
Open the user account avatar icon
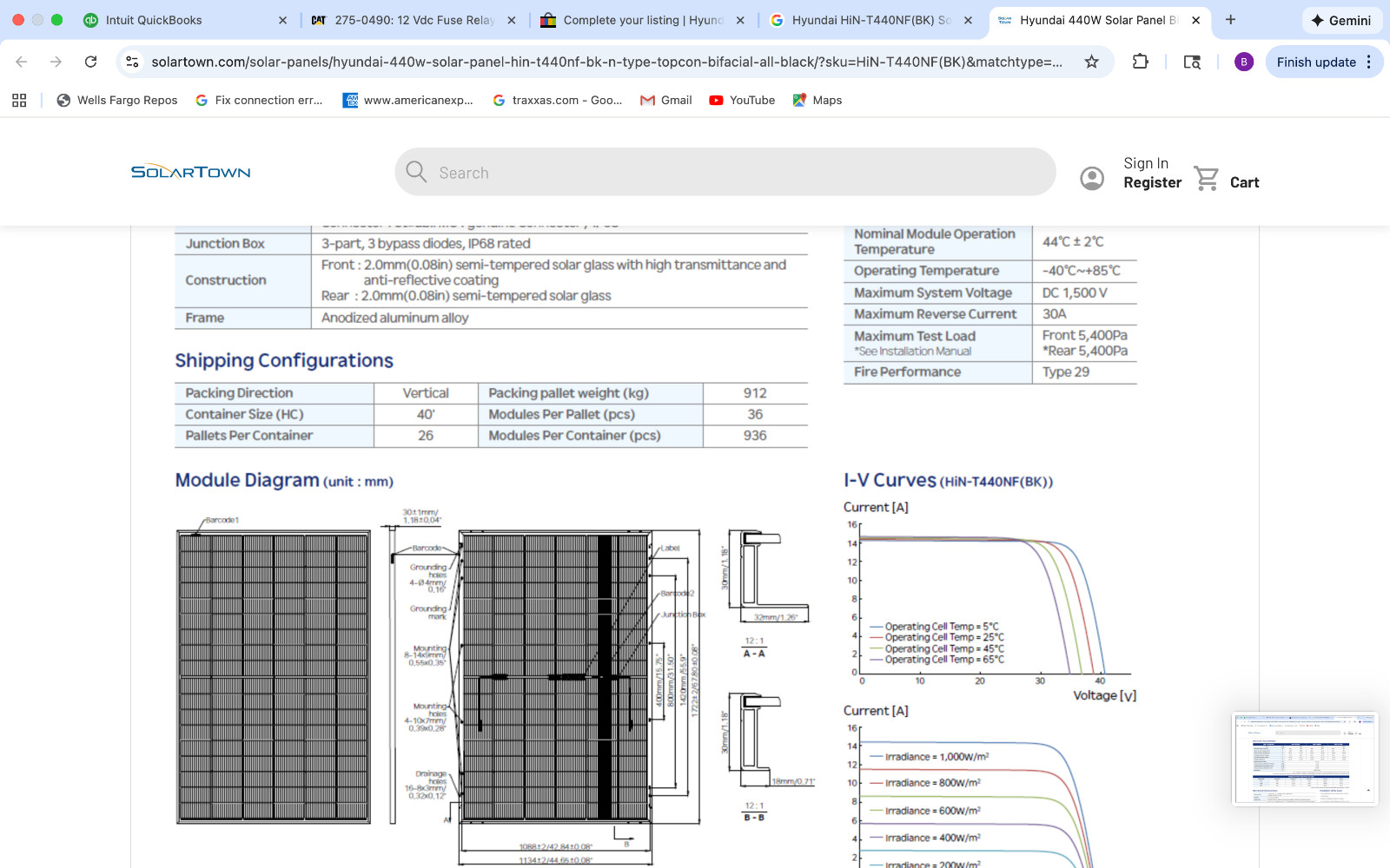[x=1092, y=178]
